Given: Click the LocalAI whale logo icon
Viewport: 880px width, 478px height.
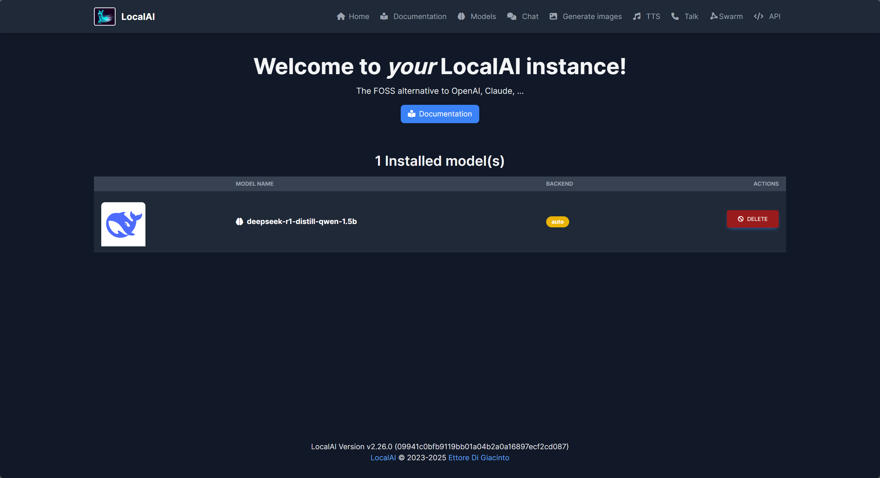Looking at the screenshot, I should pos(105,16).
